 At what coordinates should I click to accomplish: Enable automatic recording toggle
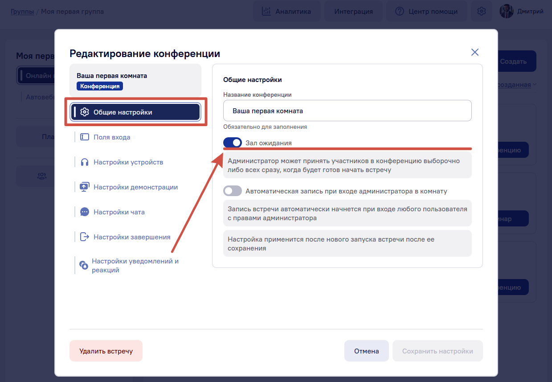233,191
